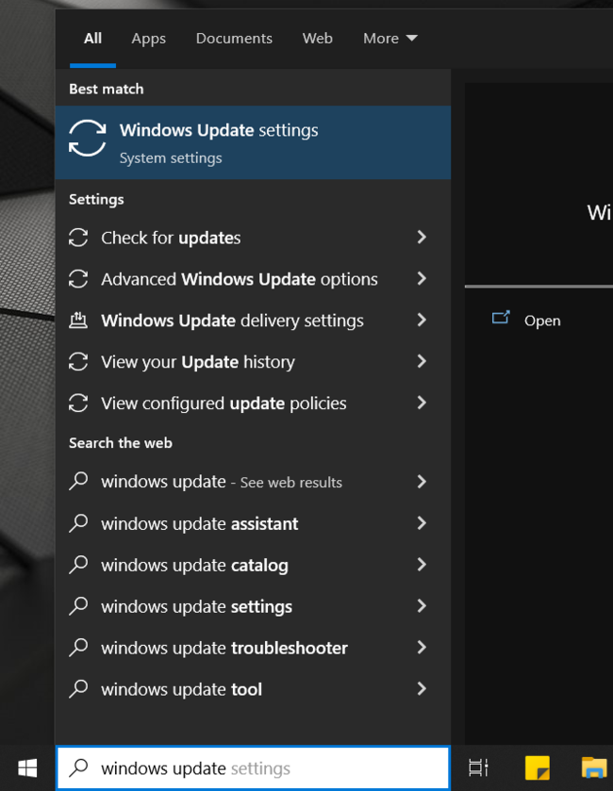Viewport: 613px width, 791px height.
Task: Click magnifier icon beside 'See web results'
Action: 78,481
